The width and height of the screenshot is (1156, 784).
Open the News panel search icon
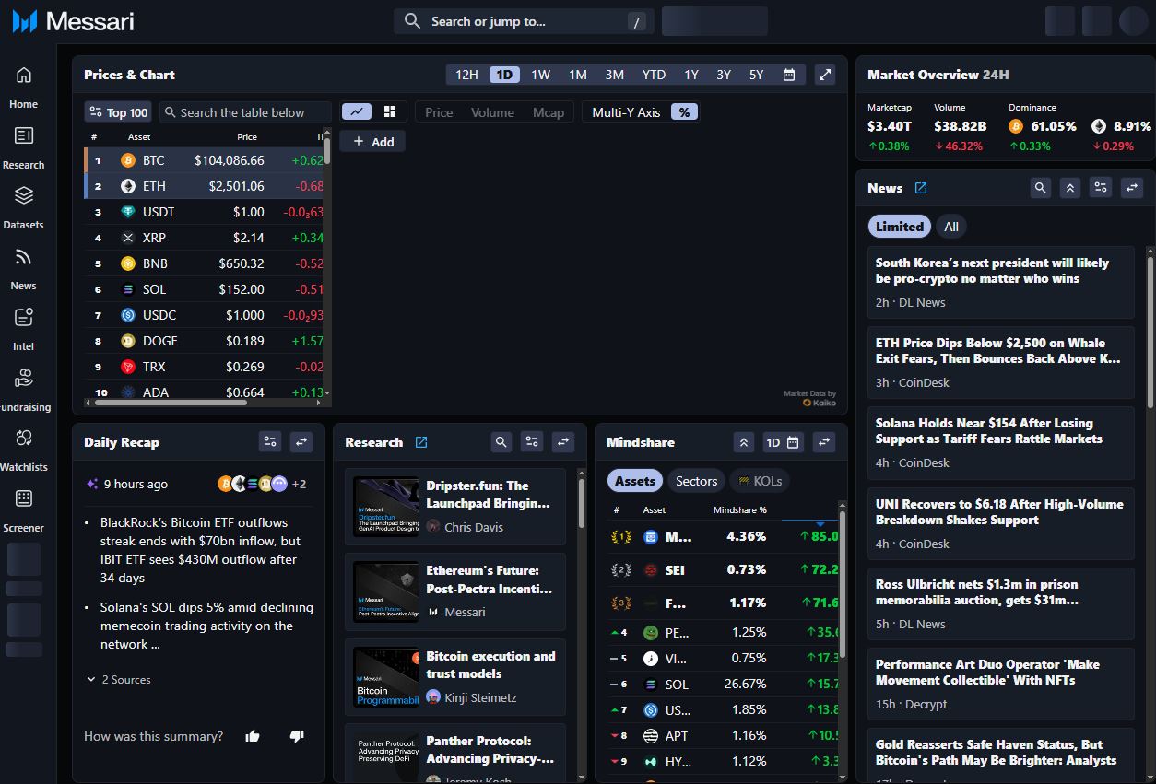[x=1040, y=188]
